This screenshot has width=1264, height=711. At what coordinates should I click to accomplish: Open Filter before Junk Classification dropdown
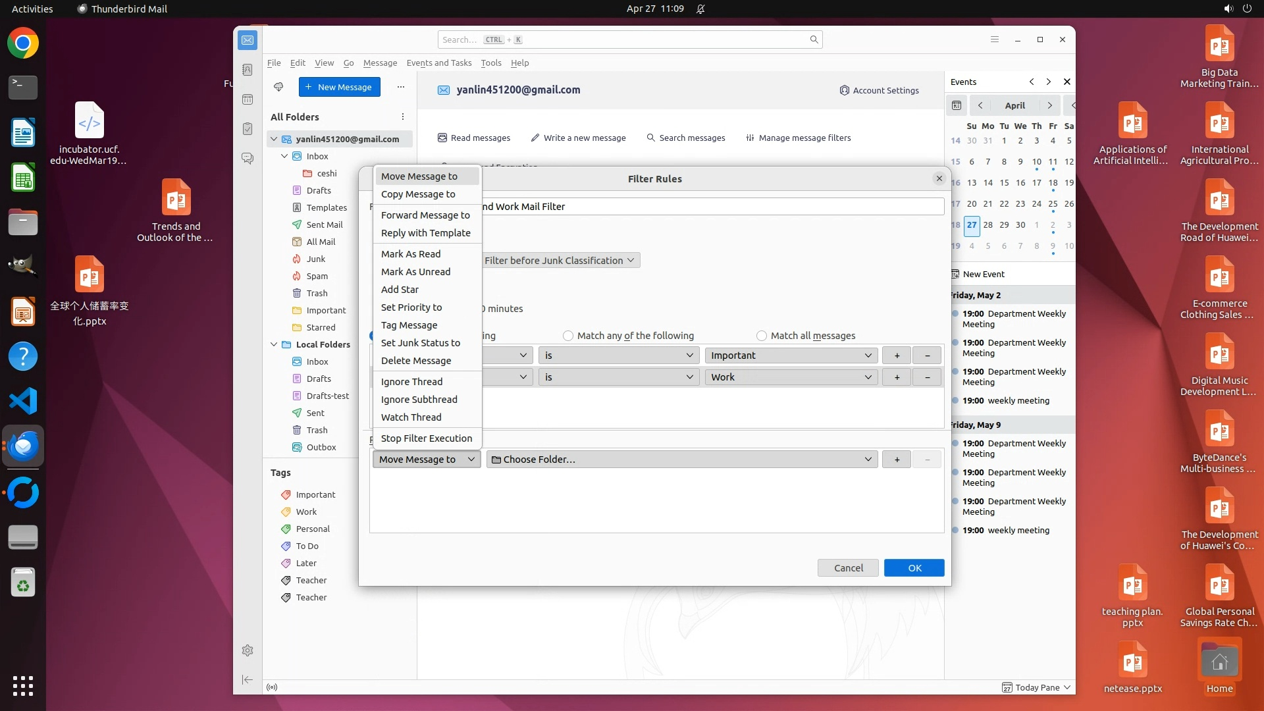(559, 261)
